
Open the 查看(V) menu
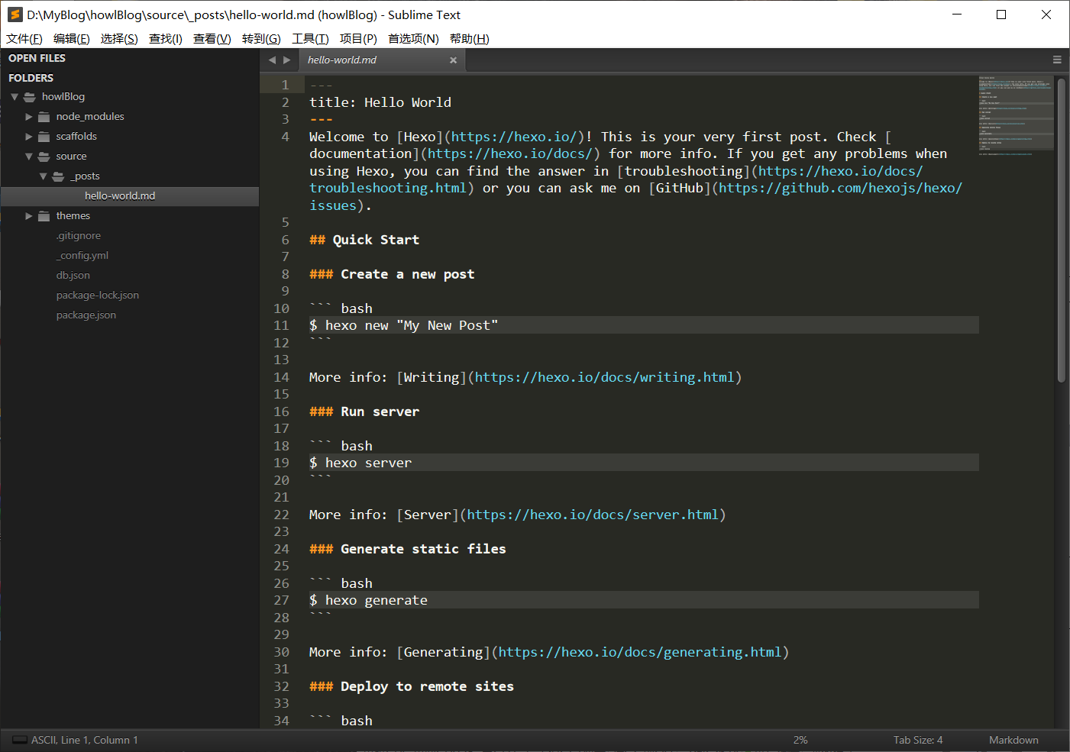(x=212, y=39)
